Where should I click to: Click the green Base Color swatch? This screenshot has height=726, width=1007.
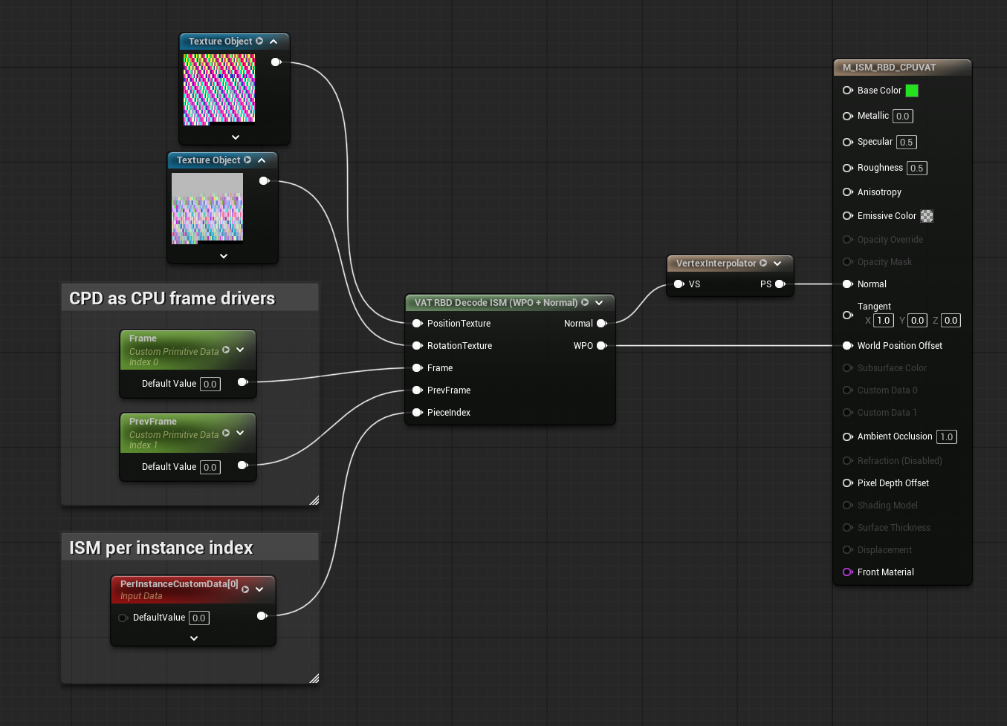(912, 91)
